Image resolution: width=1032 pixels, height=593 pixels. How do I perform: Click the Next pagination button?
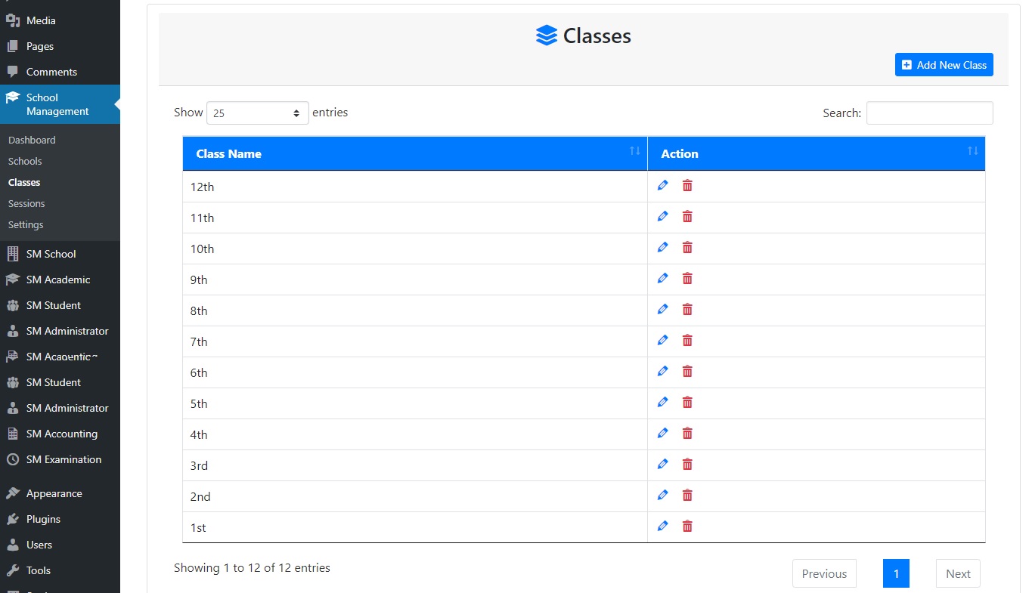point(957,573)
